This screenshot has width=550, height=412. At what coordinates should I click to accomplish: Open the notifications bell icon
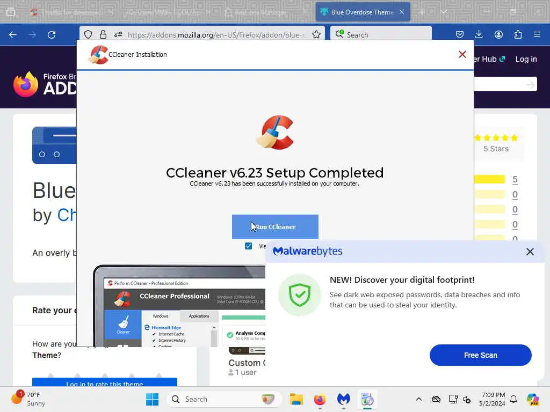pyautogui.click(x=513, y=399)
